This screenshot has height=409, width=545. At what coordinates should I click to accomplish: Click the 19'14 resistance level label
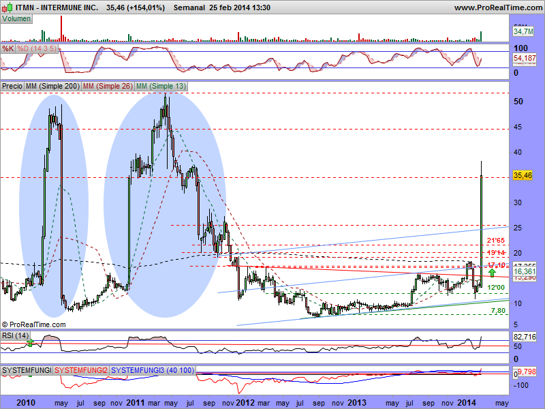[x=496, y=252]
